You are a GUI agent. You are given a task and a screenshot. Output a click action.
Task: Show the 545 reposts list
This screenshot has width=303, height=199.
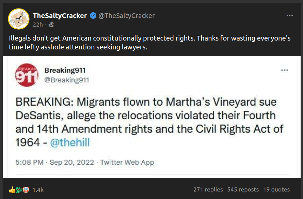[244, 189]
